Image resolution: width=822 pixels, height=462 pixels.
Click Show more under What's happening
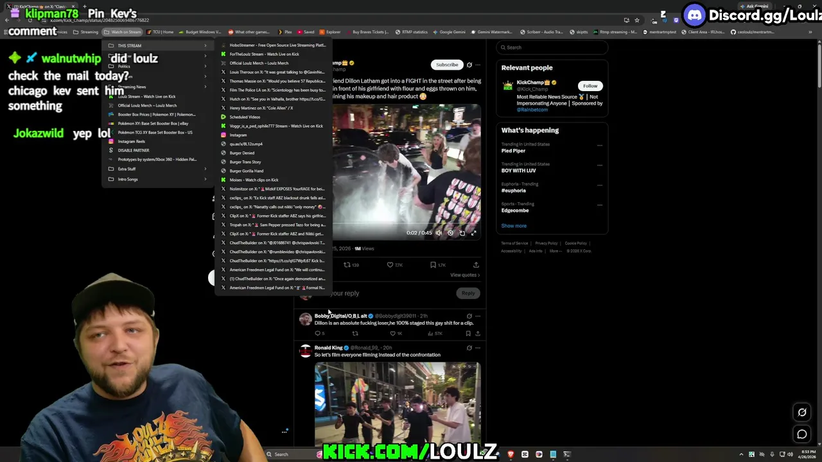tap(514, 226)
